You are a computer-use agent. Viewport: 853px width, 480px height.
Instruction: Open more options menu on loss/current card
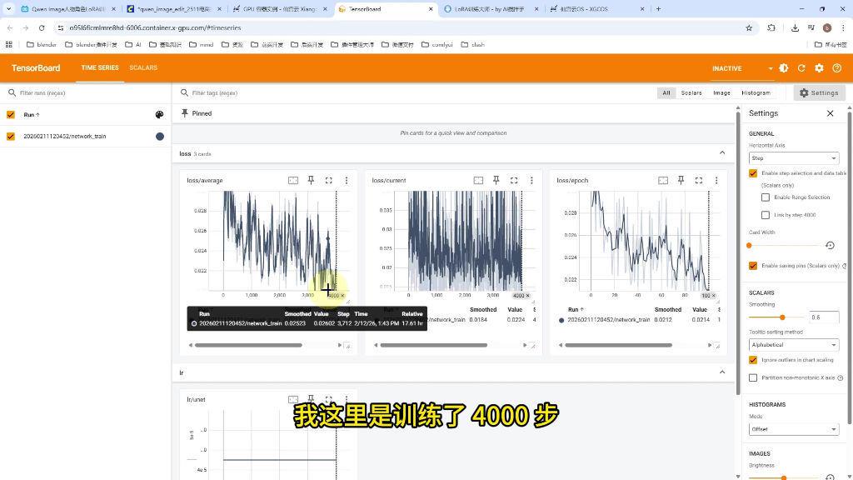pos(531,180)
